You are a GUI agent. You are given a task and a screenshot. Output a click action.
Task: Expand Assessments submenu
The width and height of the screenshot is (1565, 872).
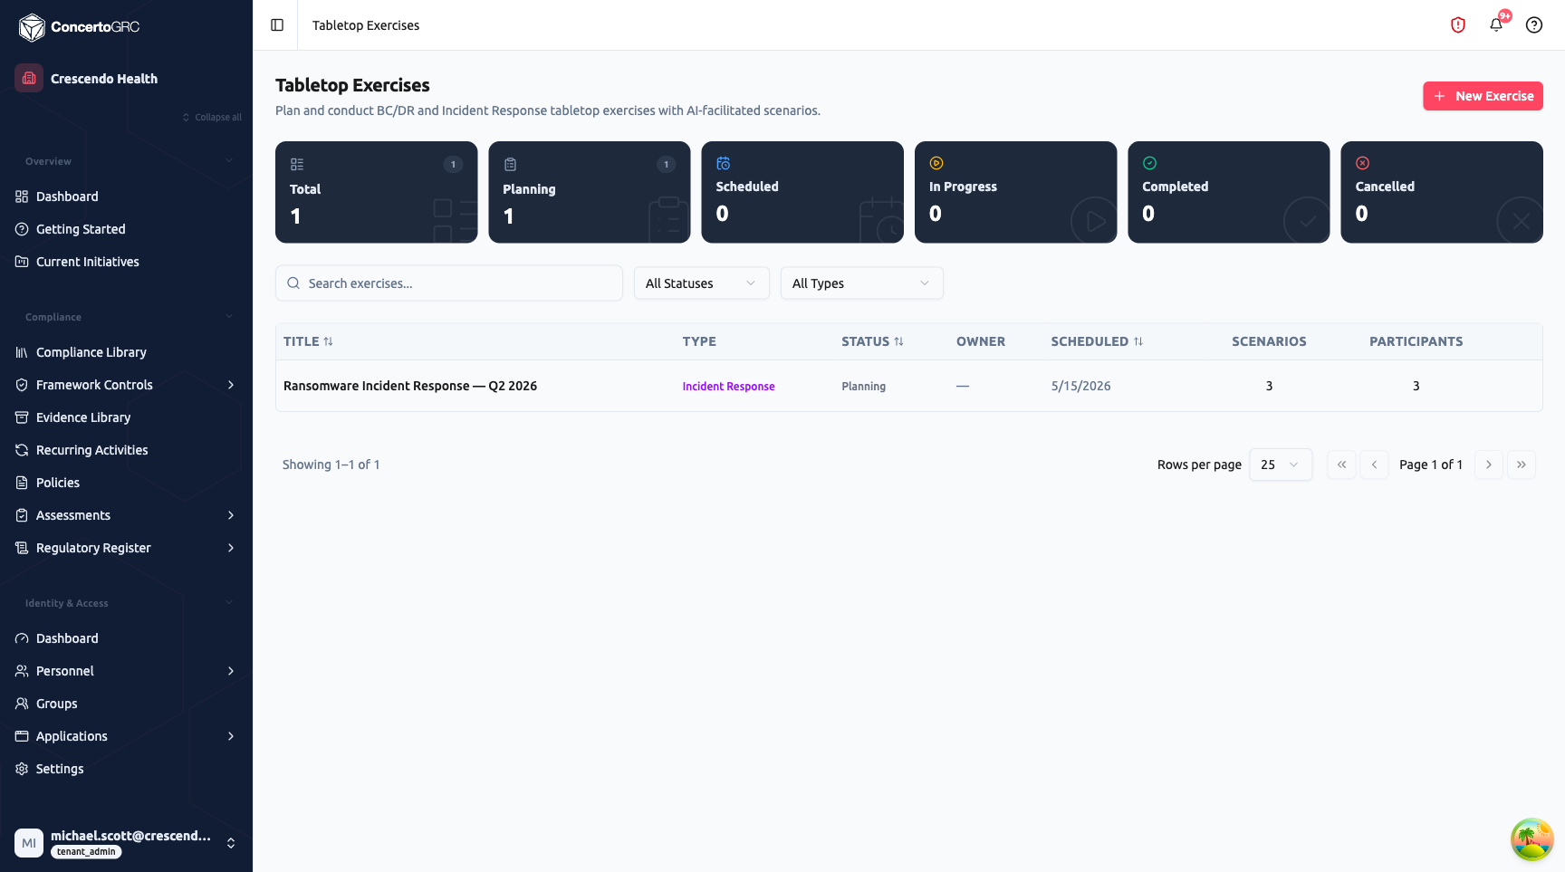tap(231, 515)
